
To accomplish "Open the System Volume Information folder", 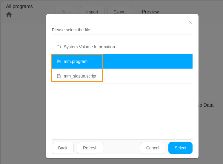I will coord(89,47).
